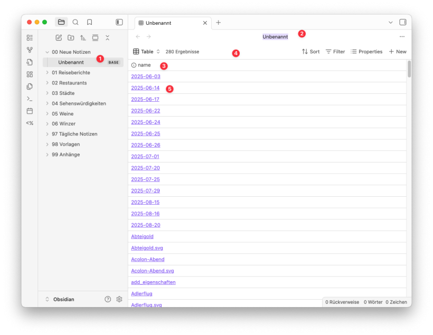The height and width of the screenshot is (335, 433).
Task: Navigate back arrow
Action: coord(138,37)
